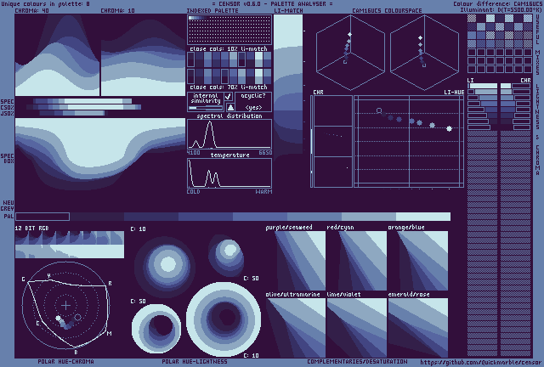
Task: Click 'Unique colours in palette: 8' text
Action: [45, 4]
